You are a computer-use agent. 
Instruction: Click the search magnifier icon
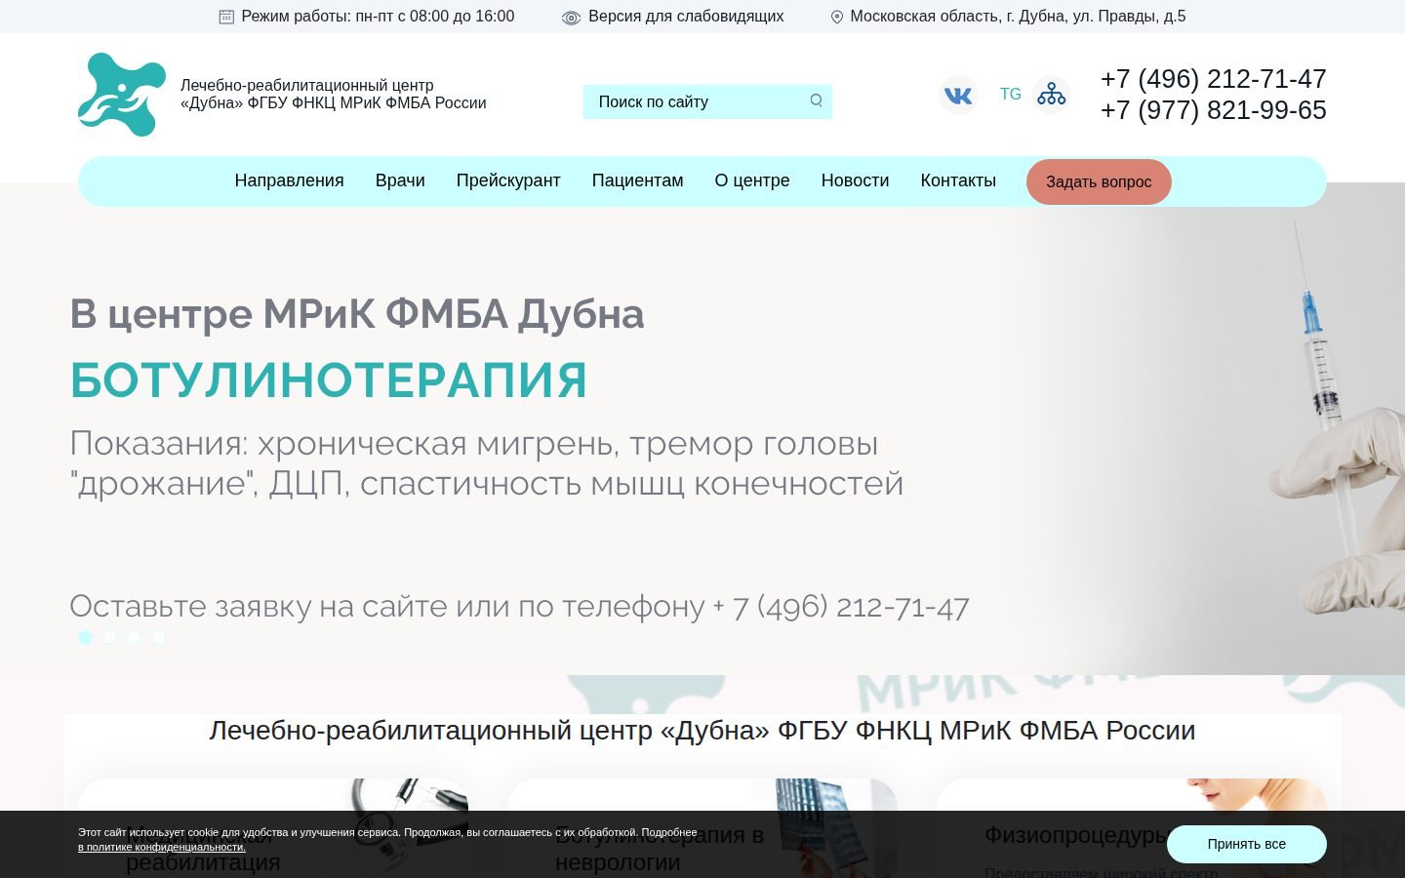(816, 100)
